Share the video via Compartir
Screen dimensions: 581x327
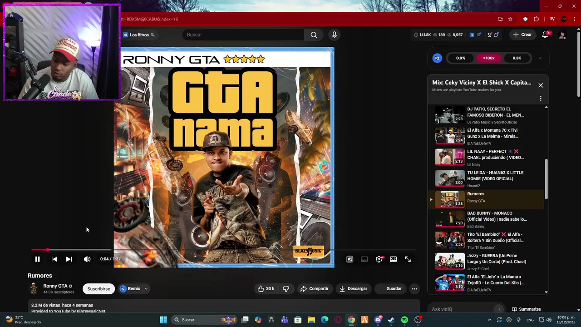click(315, 289)
